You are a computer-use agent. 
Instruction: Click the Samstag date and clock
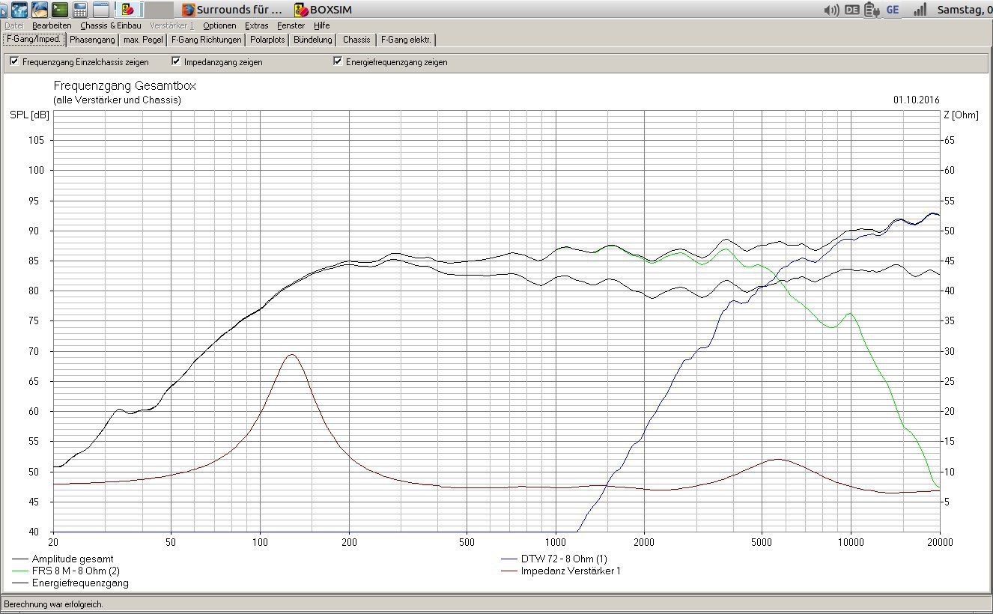964,10
